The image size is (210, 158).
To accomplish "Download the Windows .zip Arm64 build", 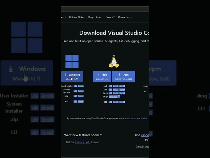I will point(81,96).
